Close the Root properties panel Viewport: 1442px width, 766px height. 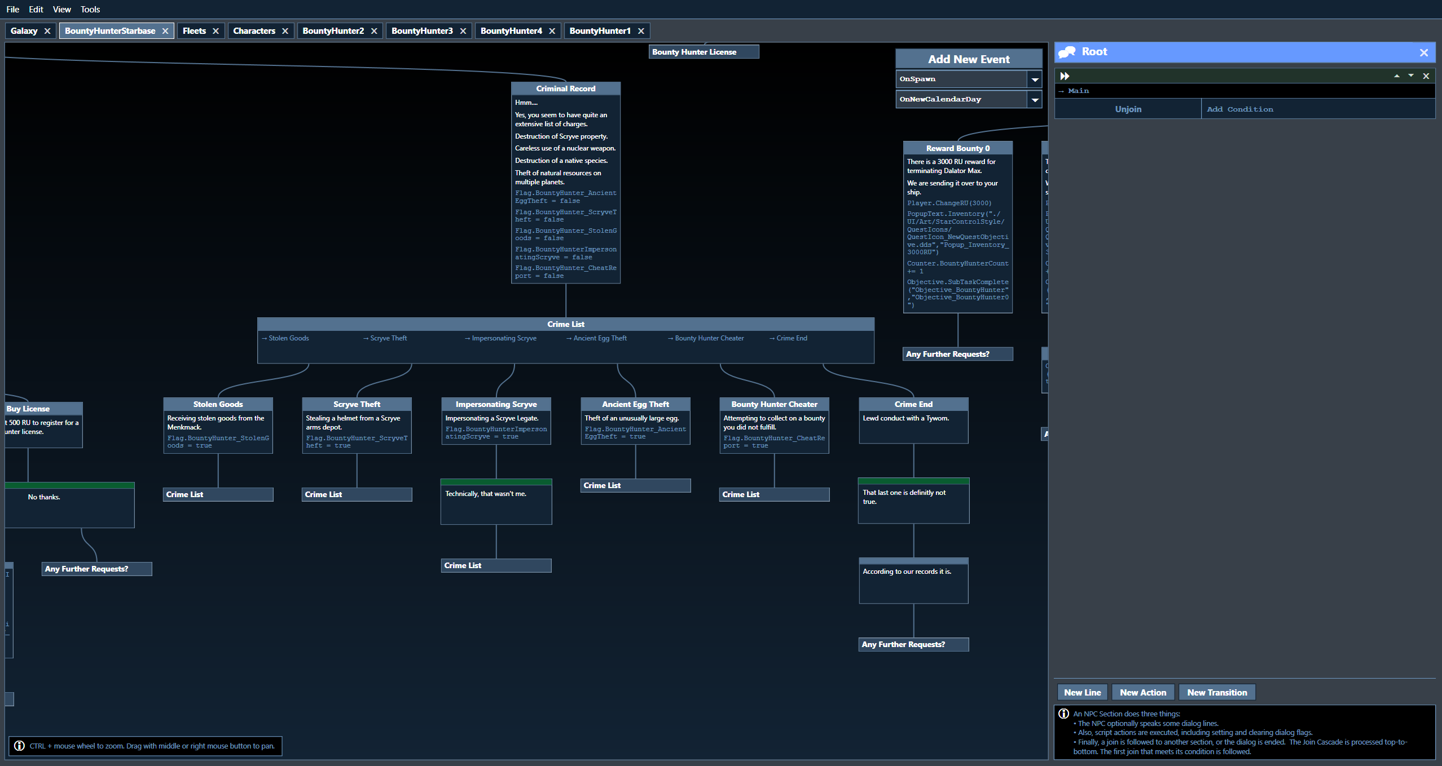click(x=1424, y=52)
